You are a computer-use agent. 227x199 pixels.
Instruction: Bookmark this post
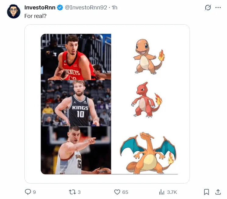pyautogui.click(x=206, y=192)
